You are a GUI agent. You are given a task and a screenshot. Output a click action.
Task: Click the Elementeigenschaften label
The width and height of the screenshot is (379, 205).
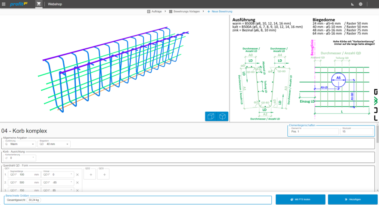pos(302,125)
